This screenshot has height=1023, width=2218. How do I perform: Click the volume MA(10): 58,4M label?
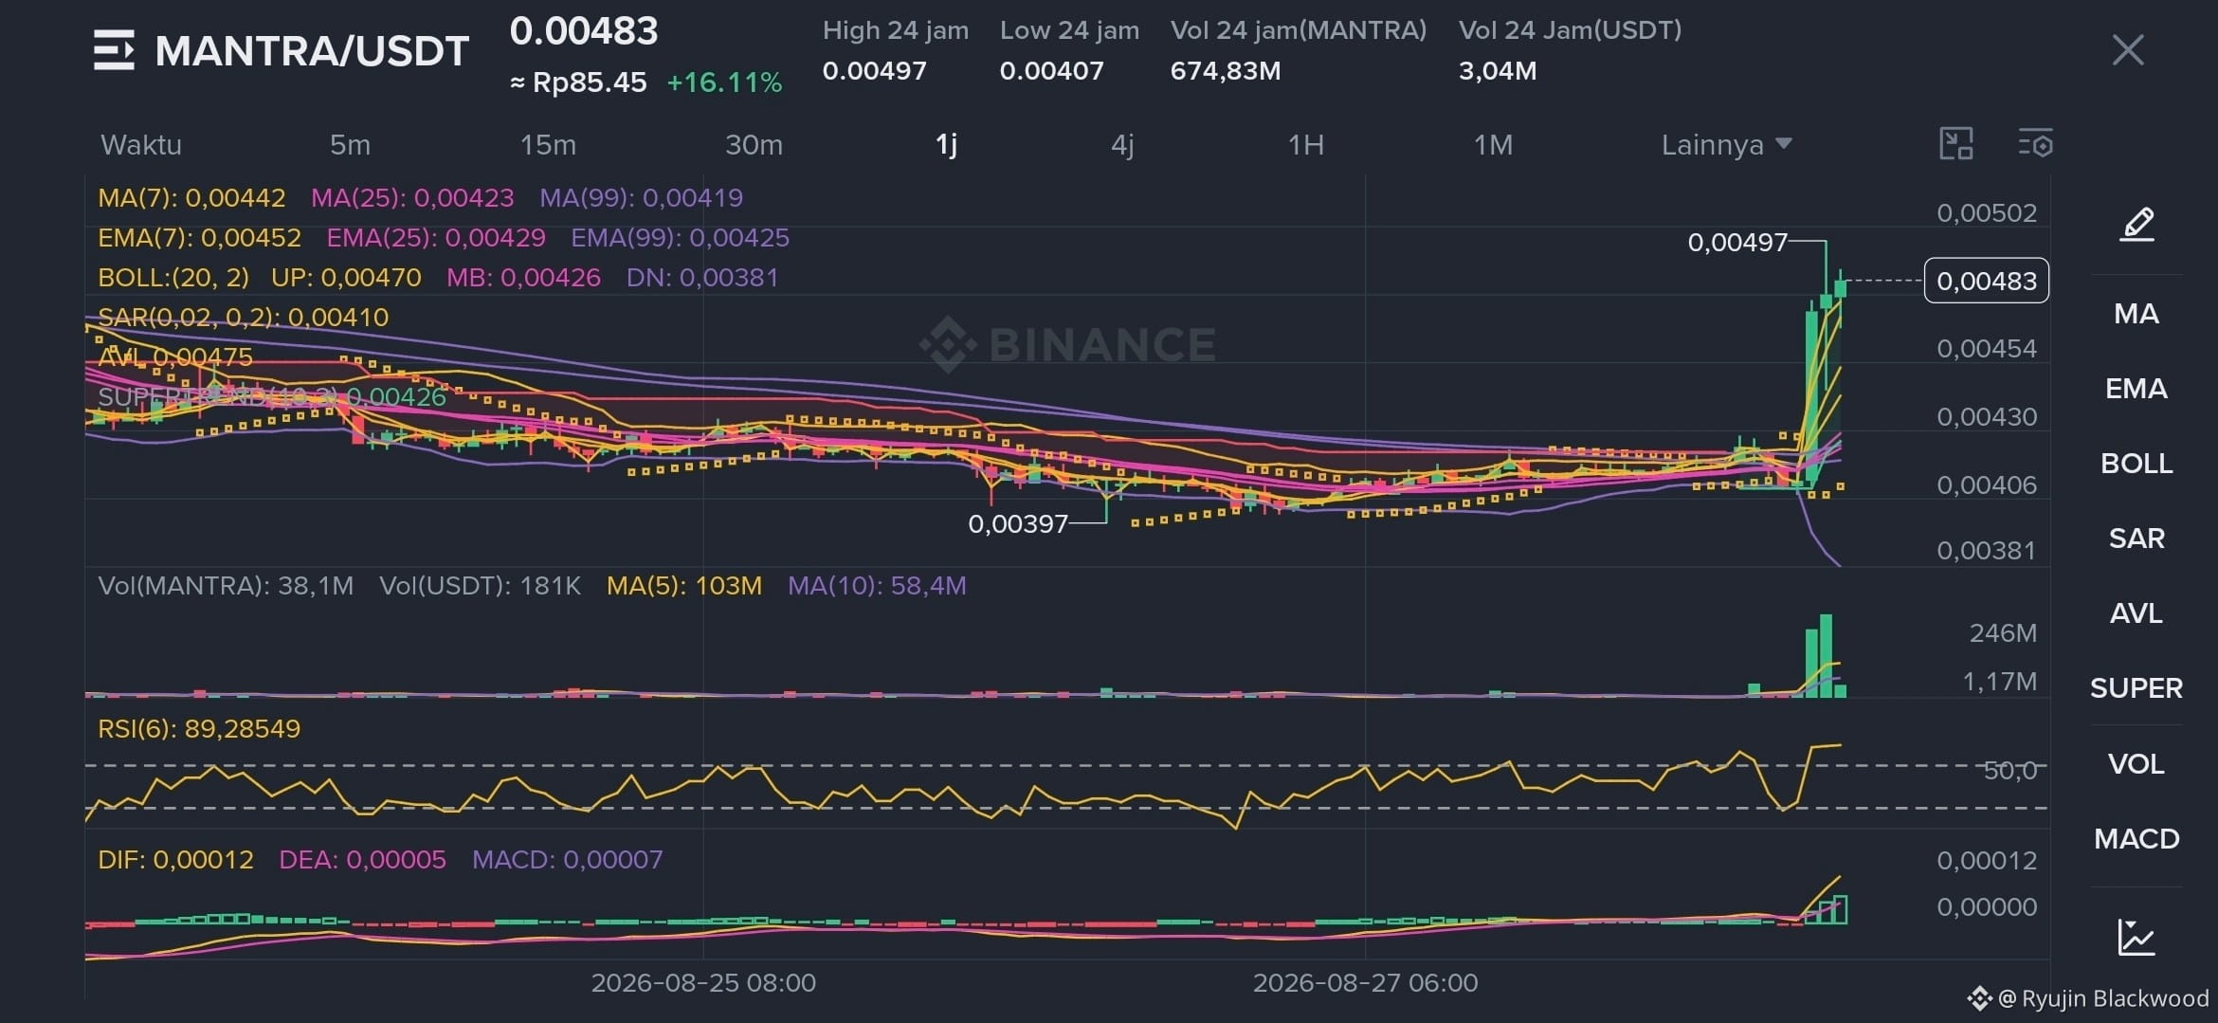(877, 586)
